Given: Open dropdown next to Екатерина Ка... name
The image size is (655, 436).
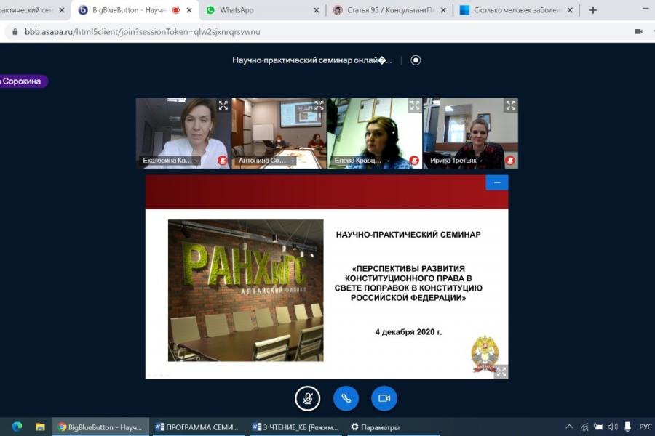Looking at the screenshot, I should (196, 161).
